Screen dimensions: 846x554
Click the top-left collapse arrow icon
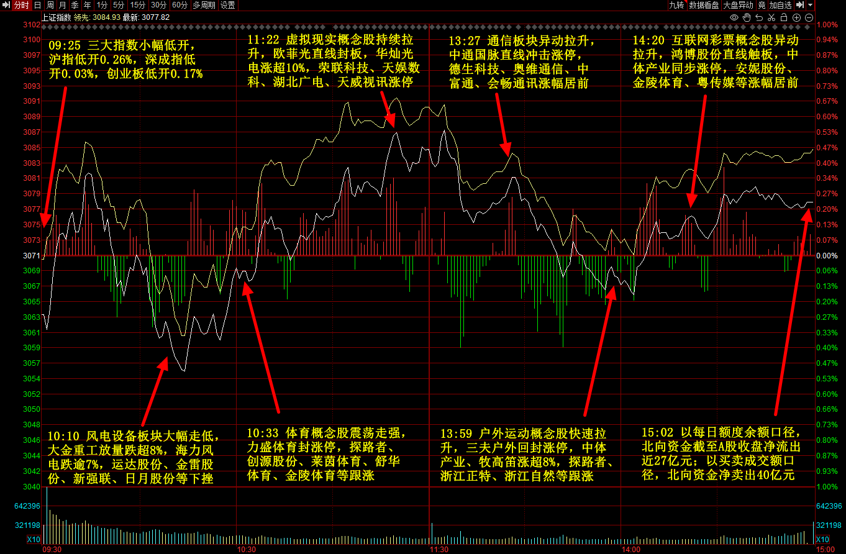[x=6, y=5]
